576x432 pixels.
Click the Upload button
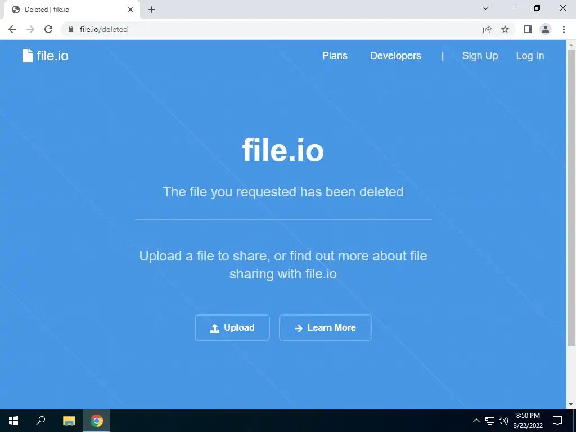click(232, 328)
